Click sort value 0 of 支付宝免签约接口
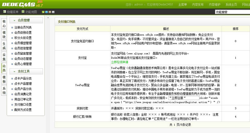Screen dimensions: 250x133 [236, 41]
